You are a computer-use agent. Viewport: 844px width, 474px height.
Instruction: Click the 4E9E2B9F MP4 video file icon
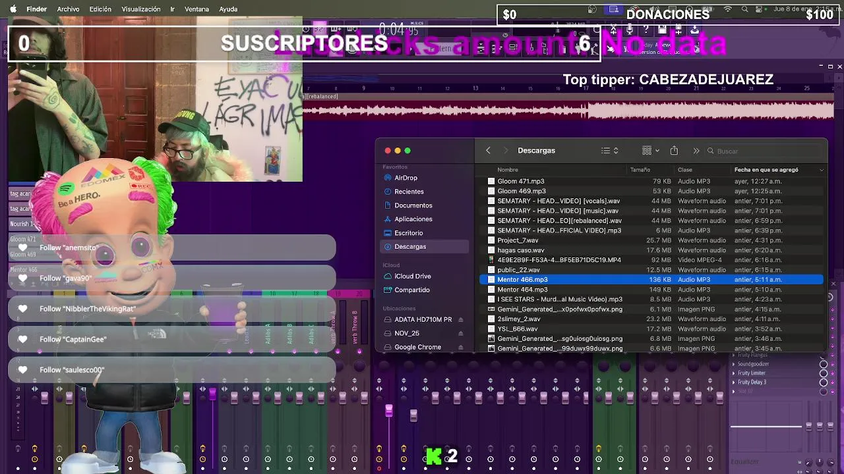tap(491, 260)
